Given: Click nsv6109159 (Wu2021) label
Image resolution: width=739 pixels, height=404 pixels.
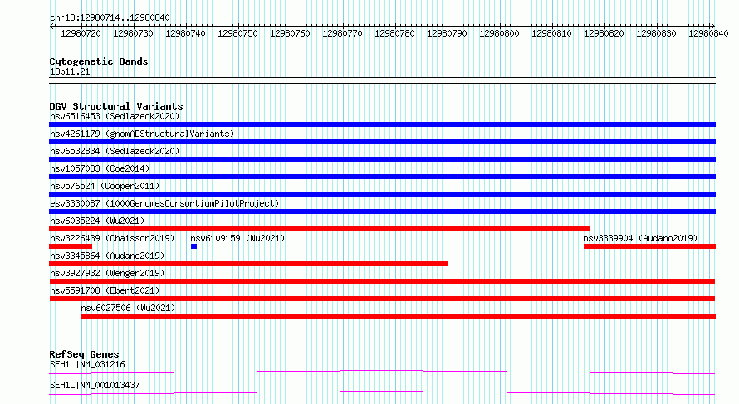Looking at the screenshot, I should pyautogui.click(x=237, y=238).
